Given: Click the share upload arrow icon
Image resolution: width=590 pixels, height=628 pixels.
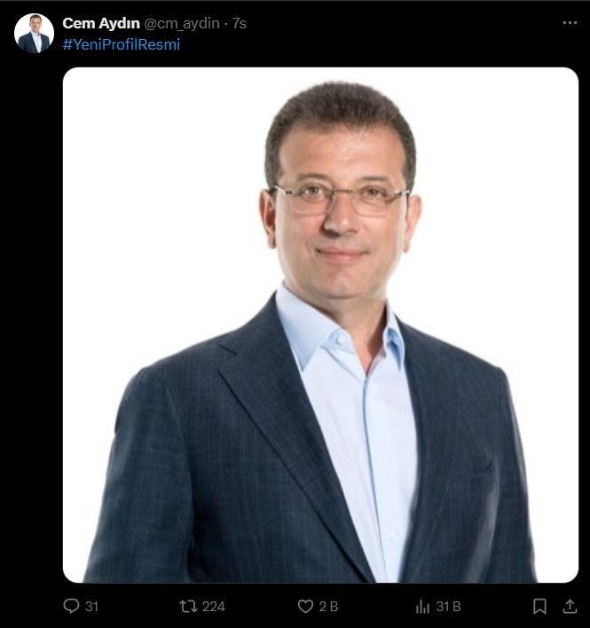Looking at the screenshot, I should (x=570, y=606).
